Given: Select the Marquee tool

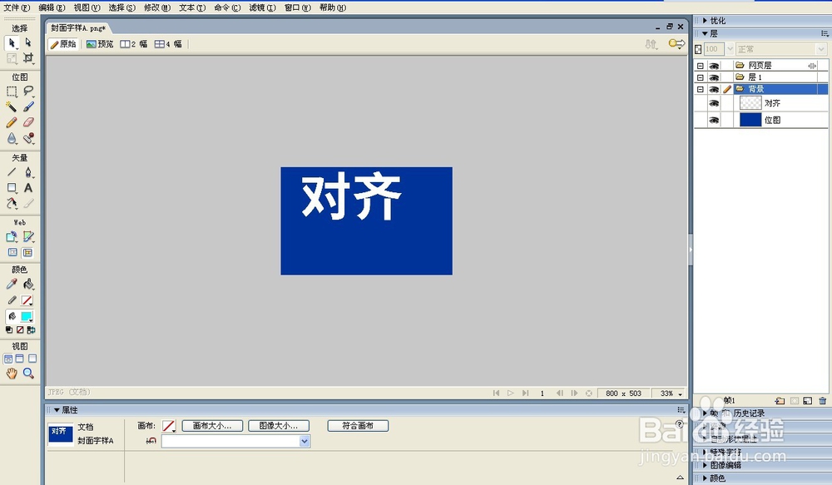Looking at the screenshot, I should pyautogui.click(x=12, y=92).
